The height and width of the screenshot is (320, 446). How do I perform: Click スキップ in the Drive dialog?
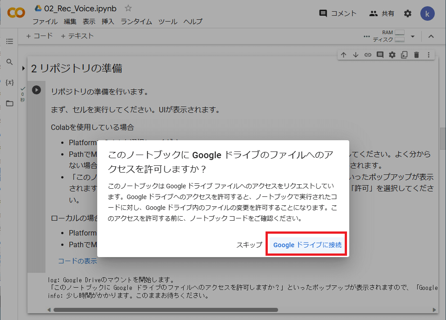coord(249,245)
